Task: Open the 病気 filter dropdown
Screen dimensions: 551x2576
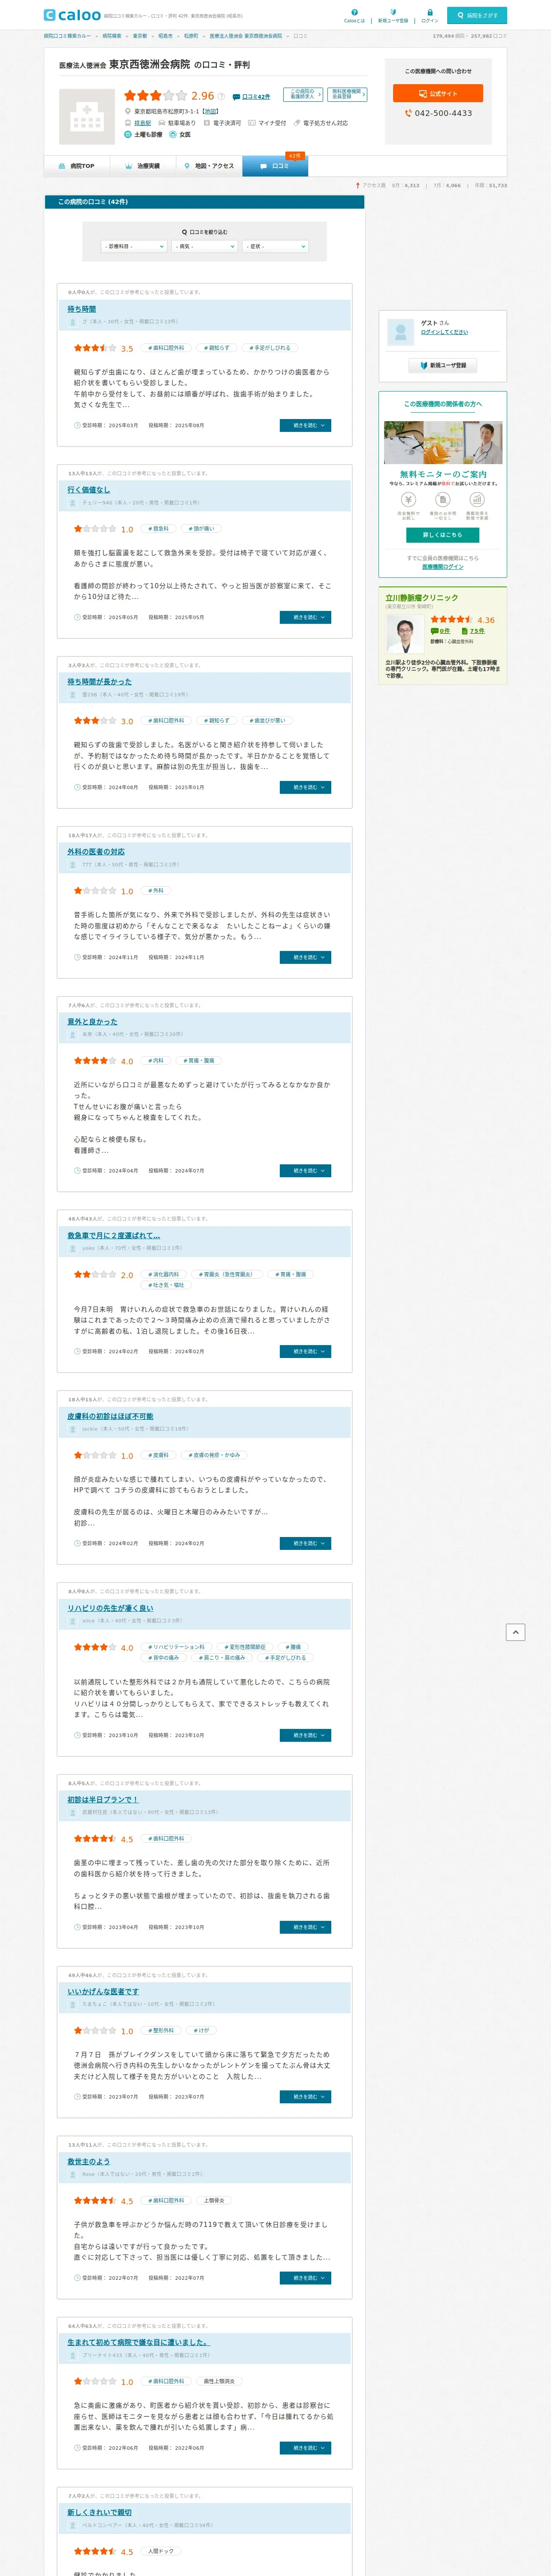Action: click(205, 246)
